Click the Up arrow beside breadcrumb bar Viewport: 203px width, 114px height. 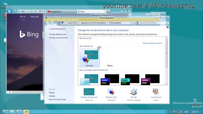(x=59, y=23)
